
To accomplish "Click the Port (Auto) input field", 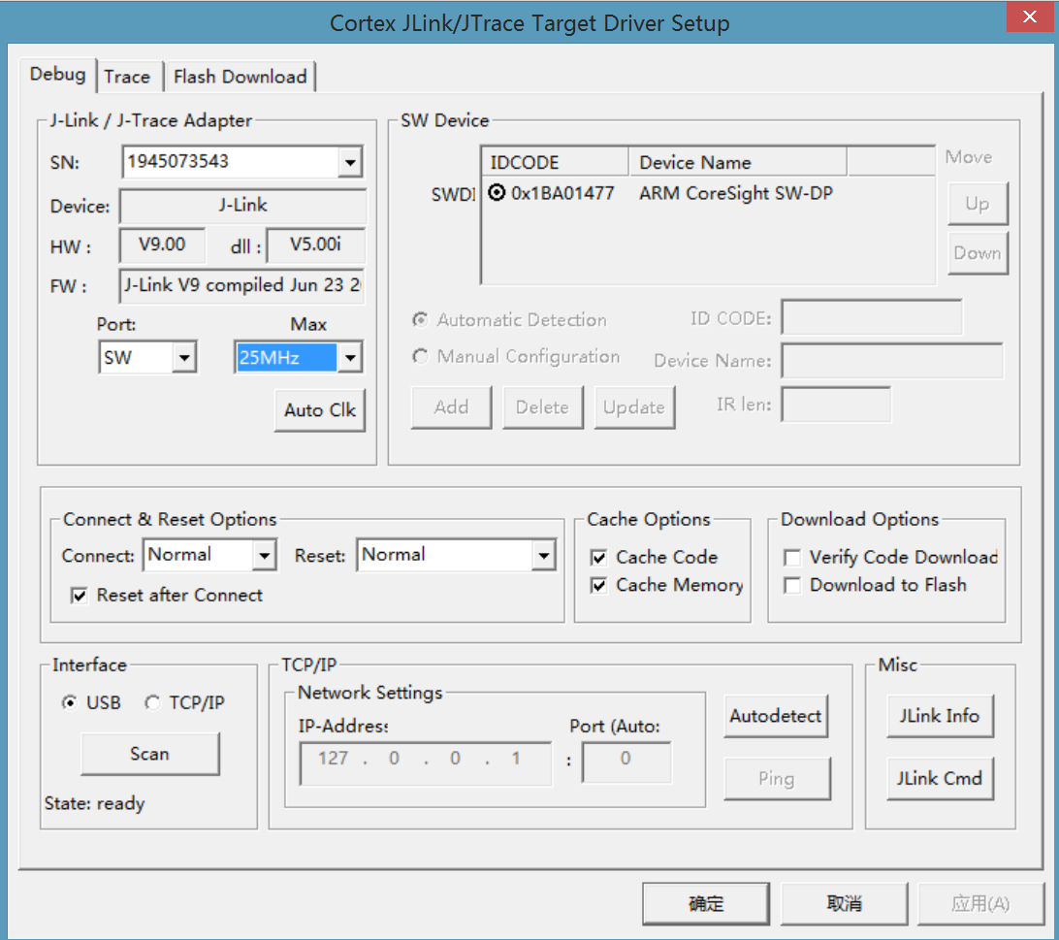I will tap(626, 762).
